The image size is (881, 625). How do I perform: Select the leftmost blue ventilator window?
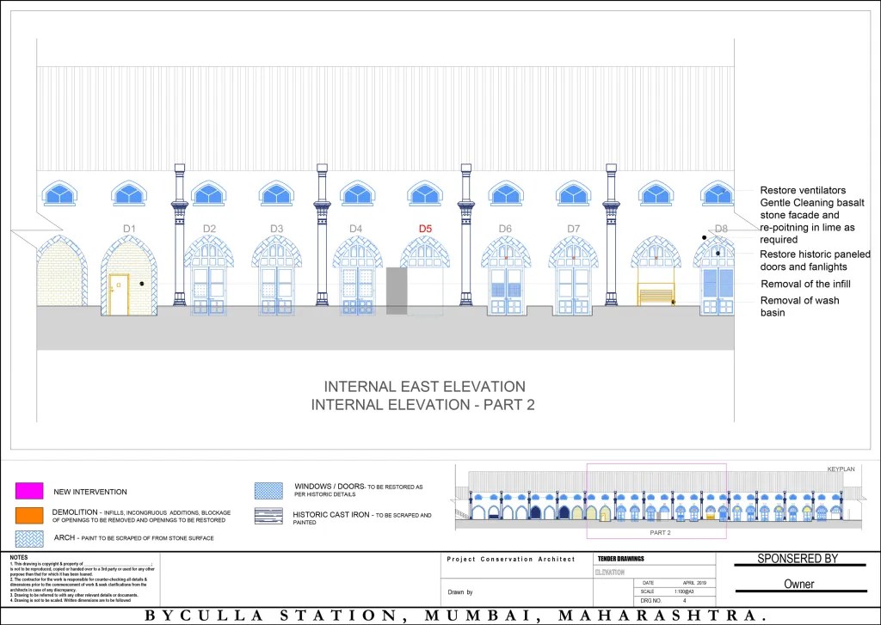click(x=59, y=193)
